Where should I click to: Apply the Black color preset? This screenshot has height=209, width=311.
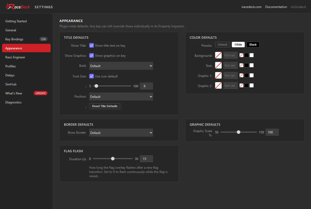253,45
